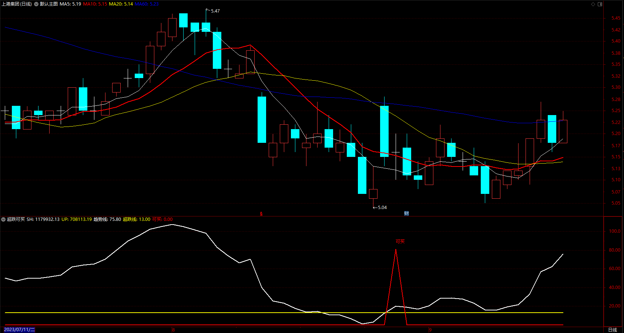Click the UP: 708113.19 value
Viewport: 624px width, 333px height.
(77, 219)
